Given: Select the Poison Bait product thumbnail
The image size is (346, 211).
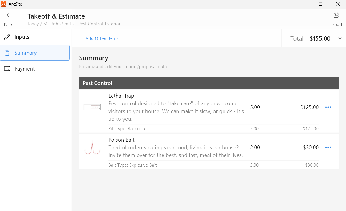Looking at the screenshot, I should (x=92, y=147).
